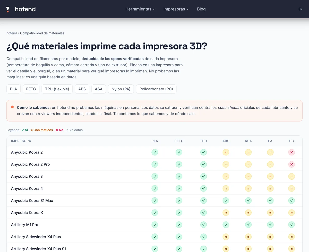Click the PC column header

point(291,141)
